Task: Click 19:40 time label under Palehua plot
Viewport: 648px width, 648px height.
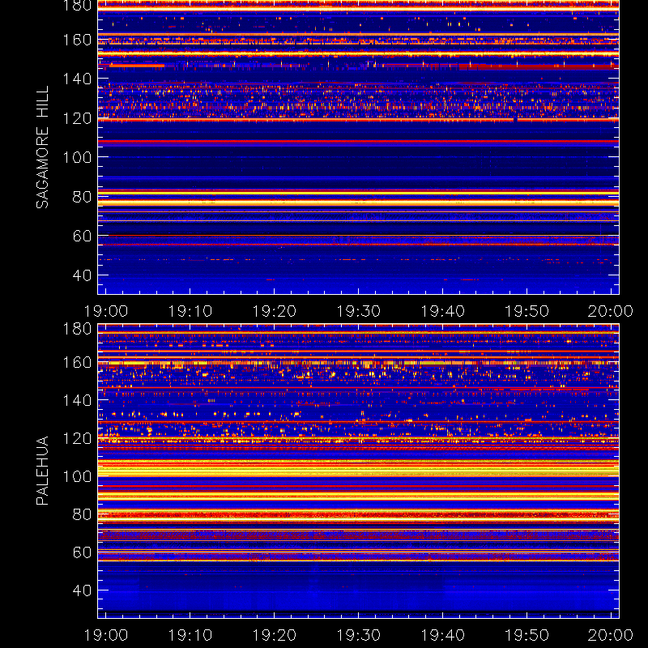Action: coord(442,635)
